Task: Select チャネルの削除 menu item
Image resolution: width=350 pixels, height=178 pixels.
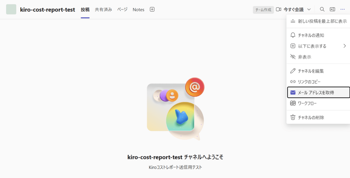Action: pos(318,117)
